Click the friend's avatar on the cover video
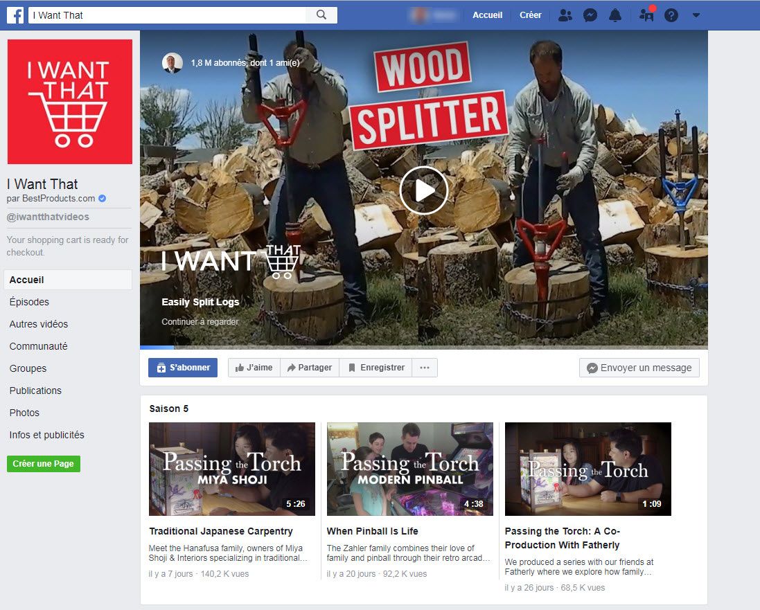This screenshot has height=610, width=760. [172, 63]
